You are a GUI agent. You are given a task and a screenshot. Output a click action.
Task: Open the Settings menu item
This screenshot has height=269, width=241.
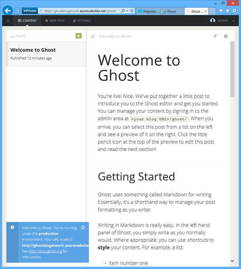[x=82, y=21]
